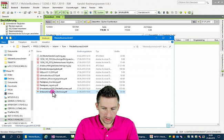
Task: Click the back arrow in Explorer
Action: (3, 46)
